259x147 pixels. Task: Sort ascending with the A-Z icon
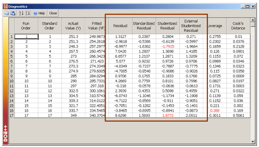tap(21, 13)
